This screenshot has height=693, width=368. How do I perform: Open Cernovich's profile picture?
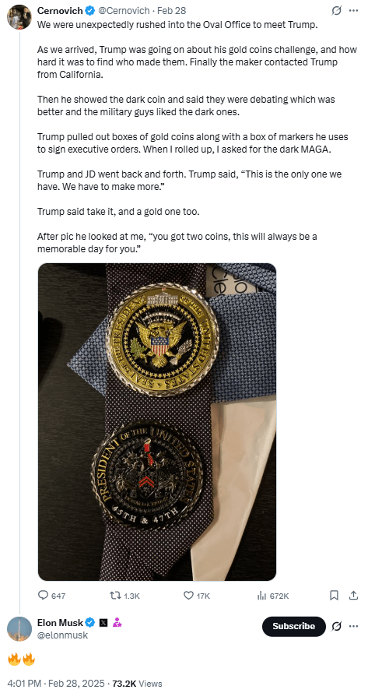pos(19,17)
